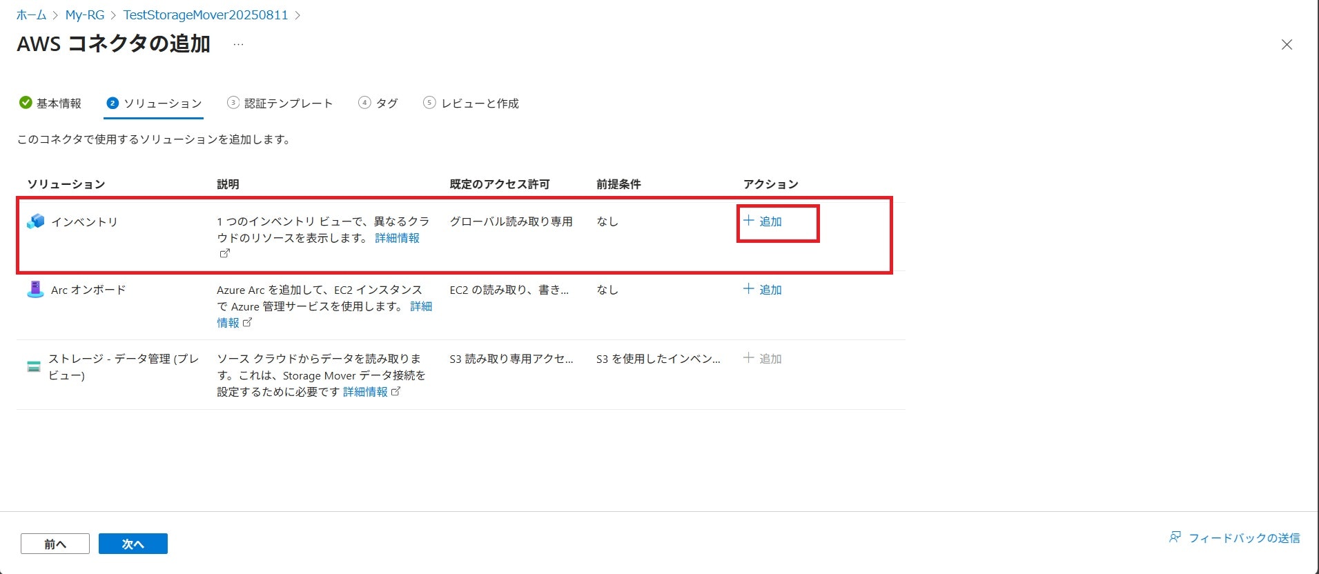Click the feedback person icon
The height and width of the screenshot is (574, 1319).
point(1175,537)
